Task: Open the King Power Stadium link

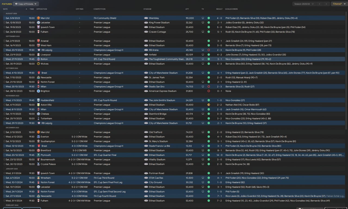Action: point(159,23)
